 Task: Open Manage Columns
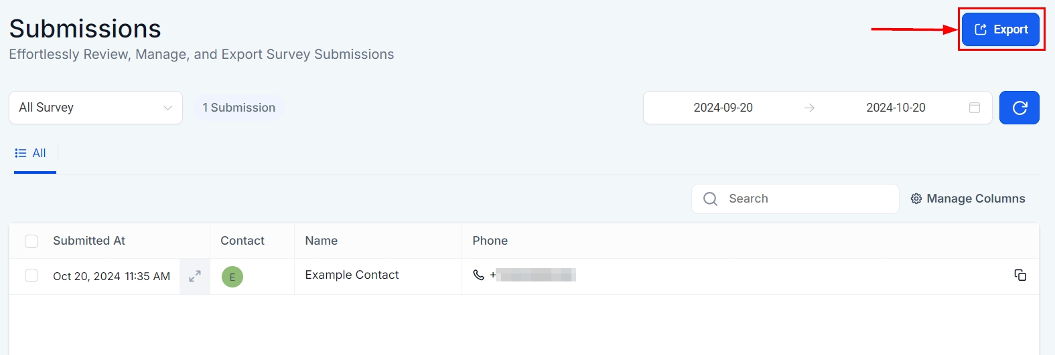click(975, 199)
